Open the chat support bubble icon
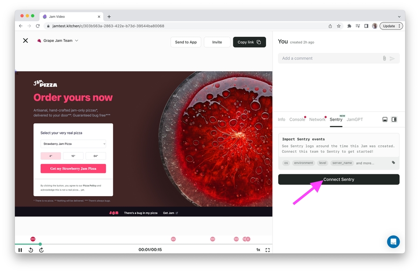This screenshot has height=273, width=420. pyautogui.click(x=393, y=242)
